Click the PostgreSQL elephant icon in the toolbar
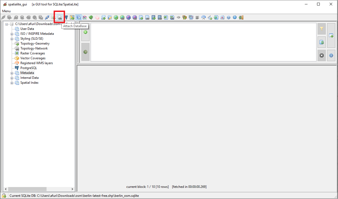This screenshot has height=199, width=338. tap(66, 17)
